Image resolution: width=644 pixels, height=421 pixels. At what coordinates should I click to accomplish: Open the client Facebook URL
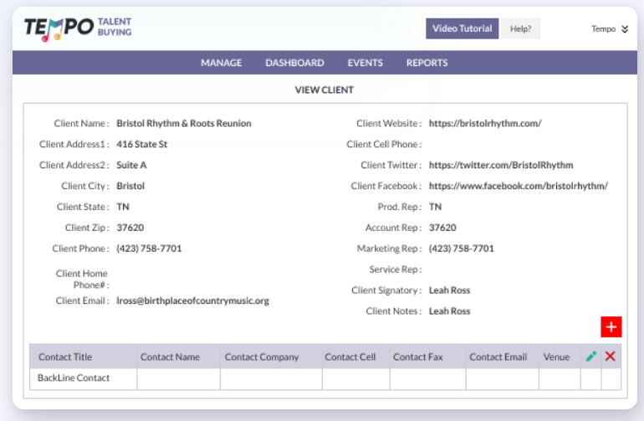click(x=518, y=186)
